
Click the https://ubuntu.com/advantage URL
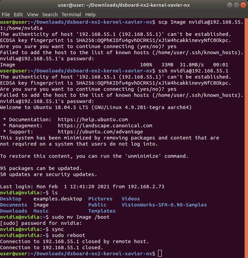[100, 132]
